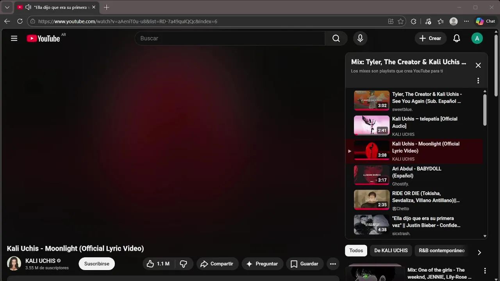Open KALI UCHIS channel name link
The image size is (500, 281).
tap(40, 261)
